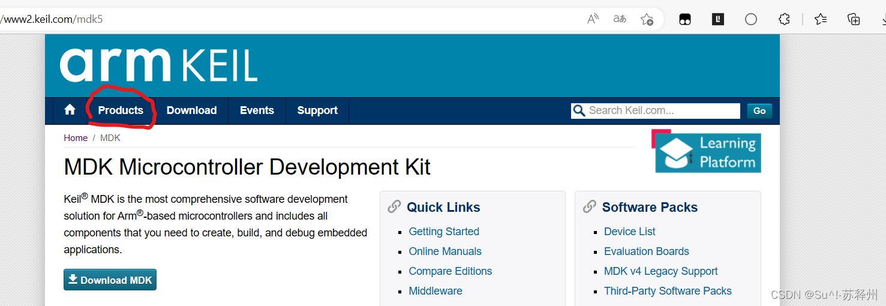Add page to favorites star icon
This screenshot has height=306, width=886.
tap(647, 19)
